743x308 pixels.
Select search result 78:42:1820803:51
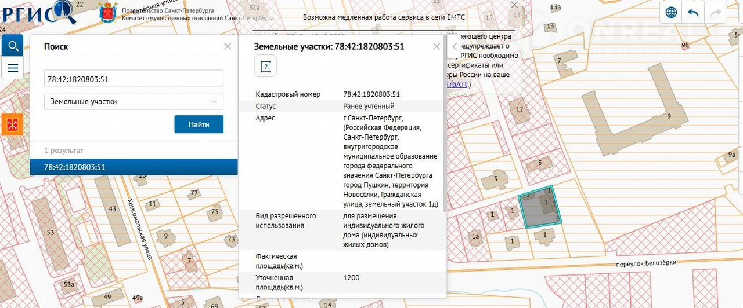click(x=134, y=167)
